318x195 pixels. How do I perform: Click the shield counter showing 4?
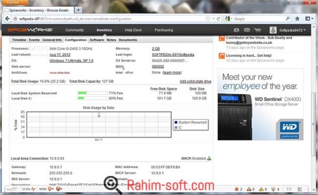(275, 189)
